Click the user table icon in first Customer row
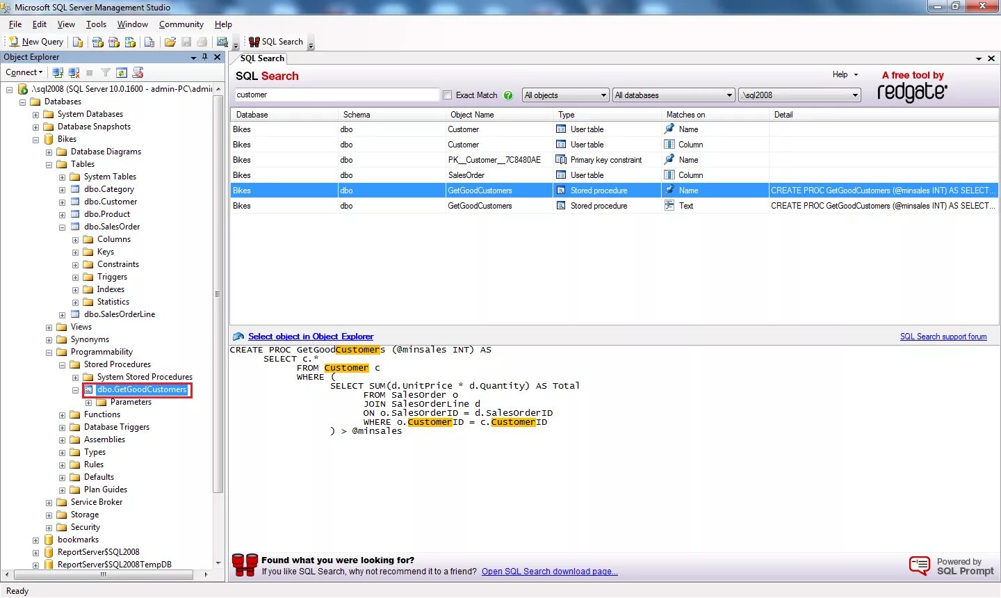The image size is (1001, 598). [x=561, y=129]
